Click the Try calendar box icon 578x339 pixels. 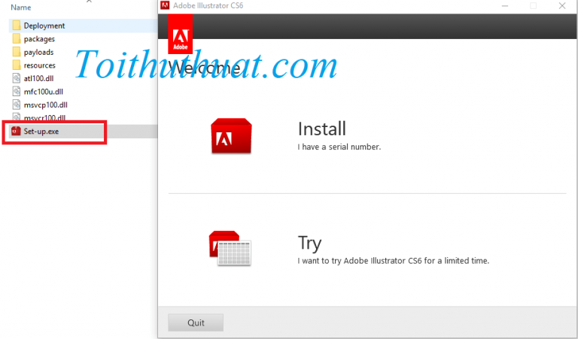(230, 248)
